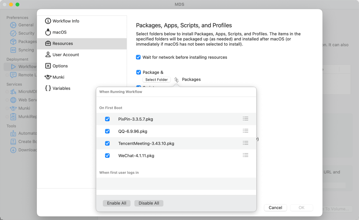
Task: Click the TencentMeeting-3.43.10.pkg file name
Action: click(x=146, y=143)
